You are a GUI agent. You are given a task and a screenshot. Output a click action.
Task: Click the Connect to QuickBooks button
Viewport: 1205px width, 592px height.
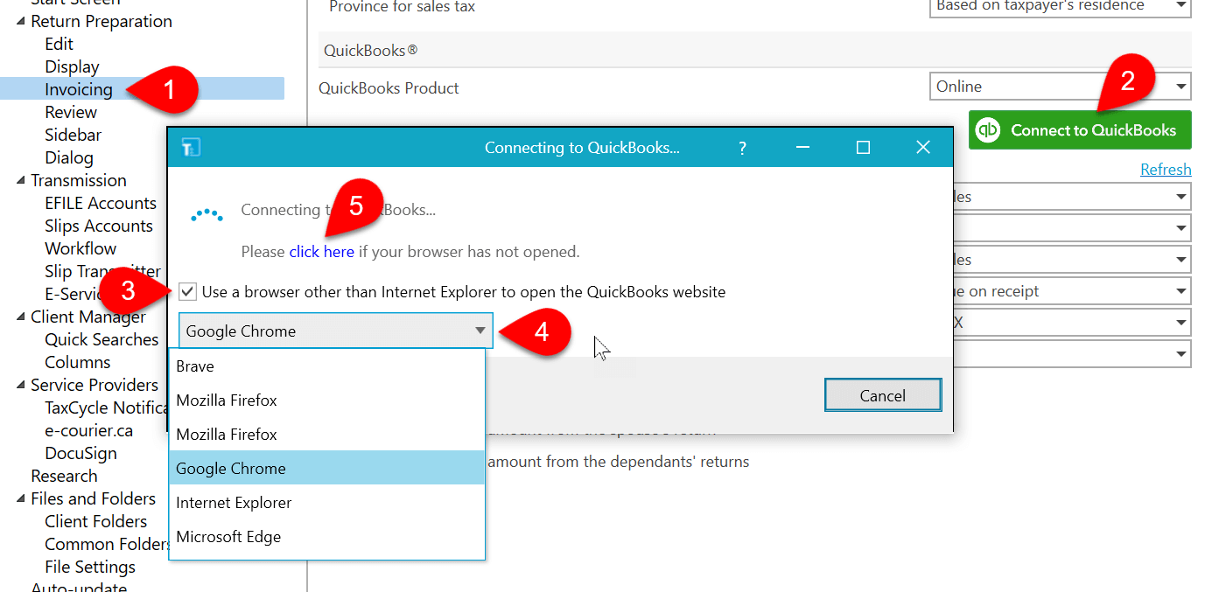1080,130
